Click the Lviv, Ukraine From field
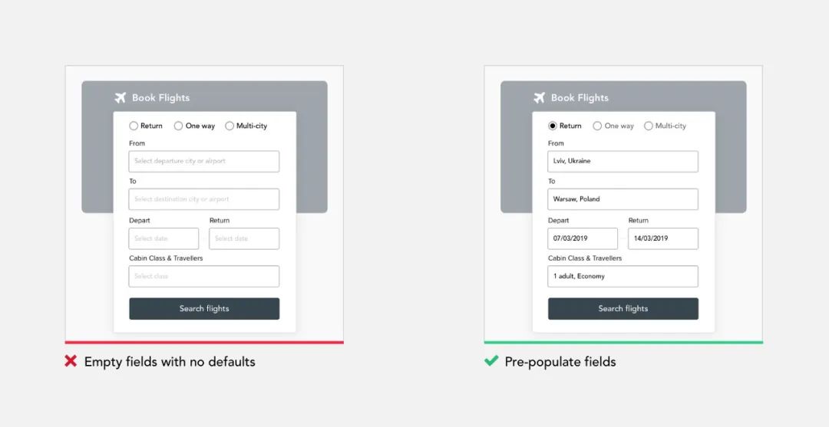Screen dimensions: 829x427 click(x=623, y=161)
